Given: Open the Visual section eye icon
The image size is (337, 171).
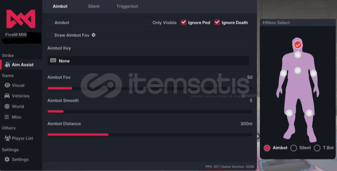Looking at the screenshot, I should [7, 85].
